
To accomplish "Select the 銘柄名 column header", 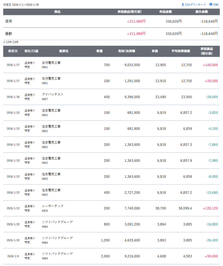I will [64, 51].
